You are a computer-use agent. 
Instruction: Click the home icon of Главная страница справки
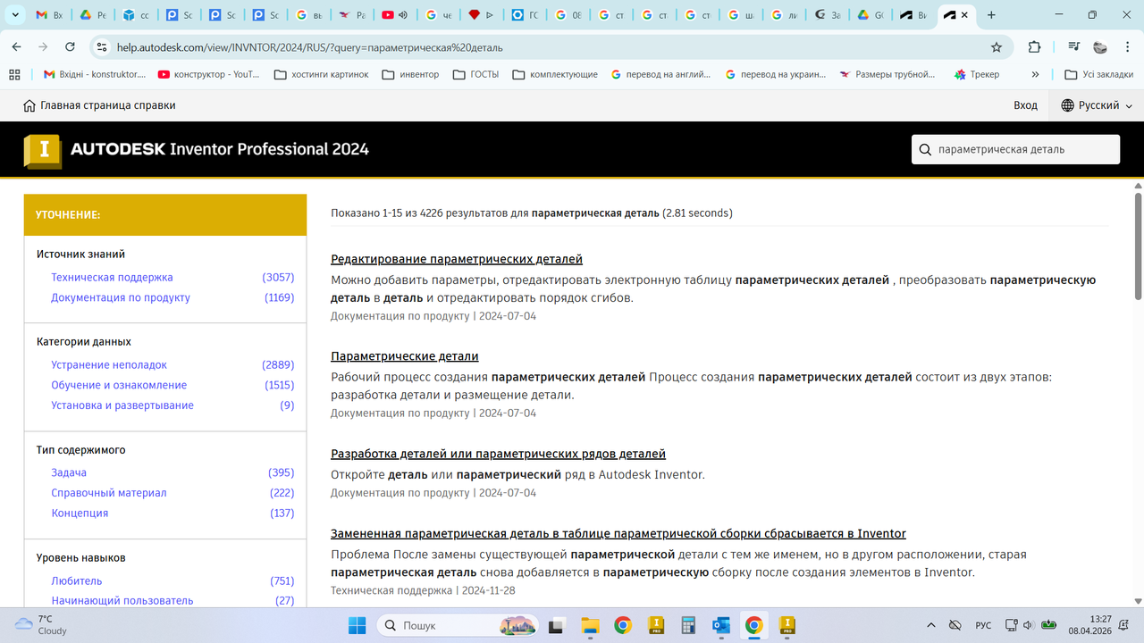(29, 105)
